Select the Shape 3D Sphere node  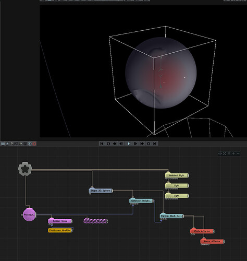coord(101,191)
